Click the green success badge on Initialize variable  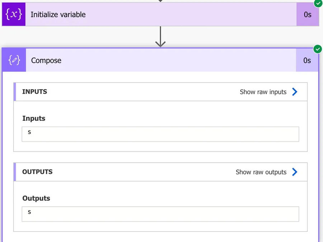pyautogui.click(x=318, y=3)
